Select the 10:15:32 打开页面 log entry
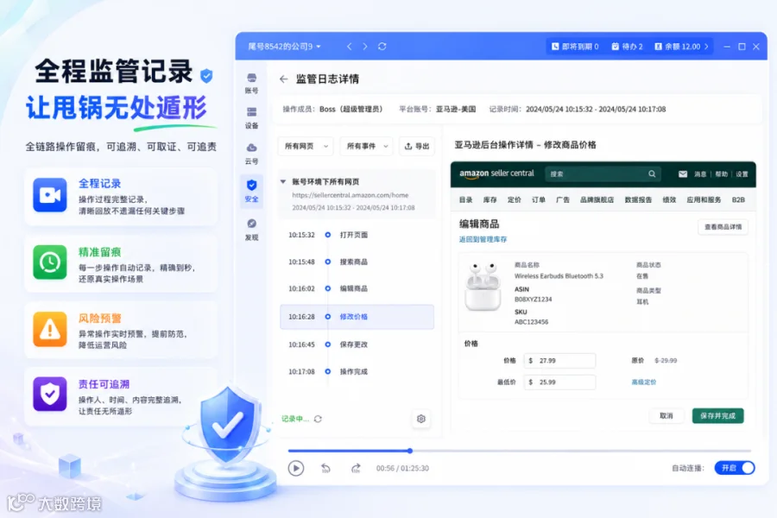This screenshot has width=777, height=518. 357,235
